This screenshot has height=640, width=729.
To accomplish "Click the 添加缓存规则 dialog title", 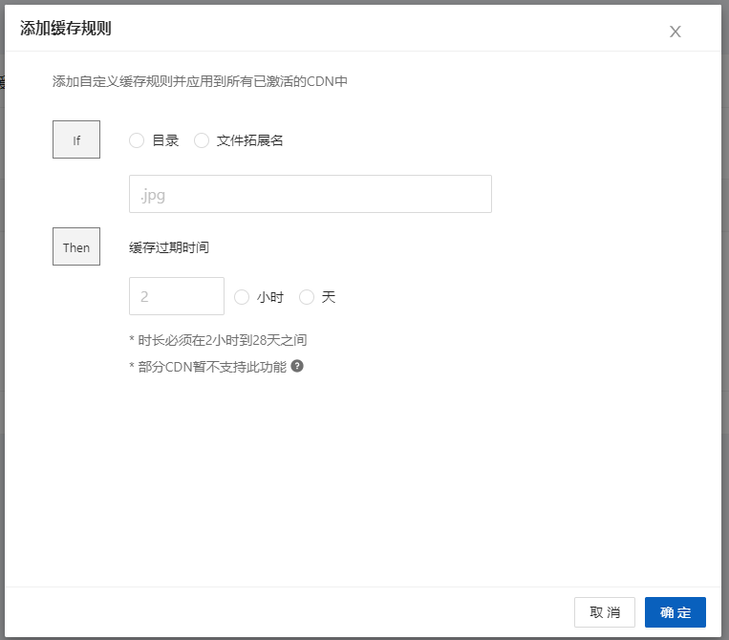I will [x=66, y=28].
